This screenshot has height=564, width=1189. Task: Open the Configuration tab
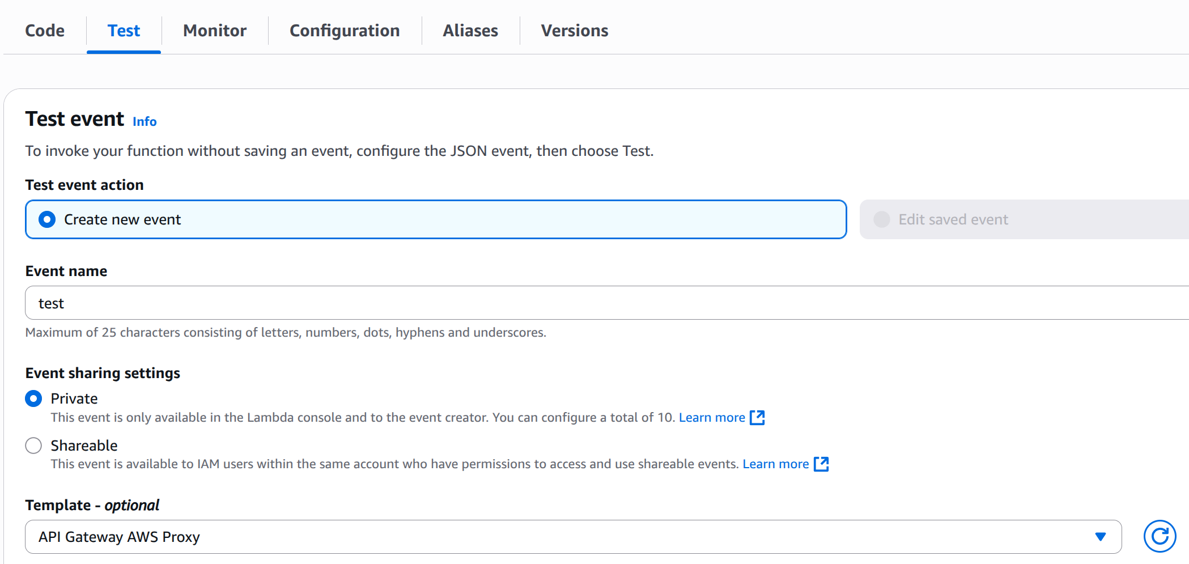[345, 31]
